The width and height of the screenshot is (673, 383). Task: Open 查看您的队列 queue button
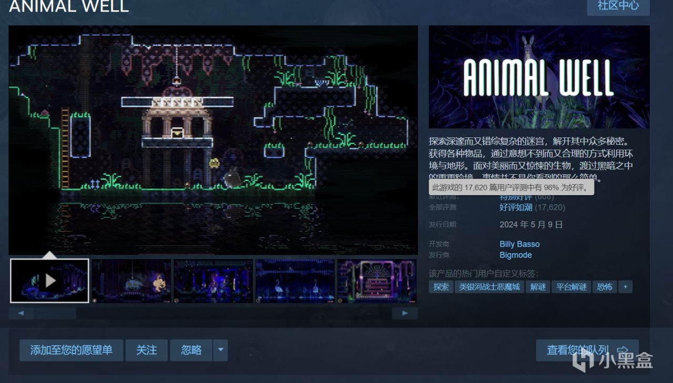click(587, 350)
